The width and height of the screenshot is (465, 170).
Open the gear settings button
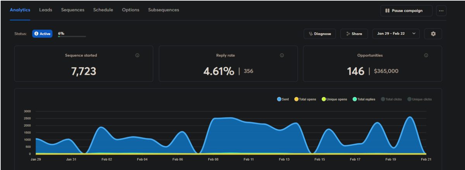click(433, 34)
